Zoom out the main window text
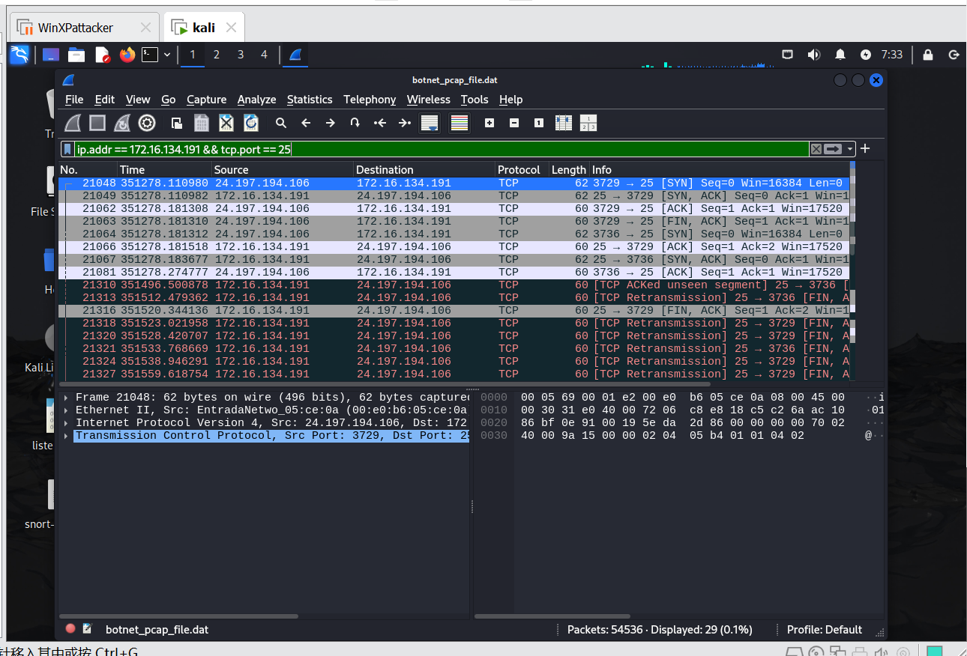 click(x=514, y=123)
